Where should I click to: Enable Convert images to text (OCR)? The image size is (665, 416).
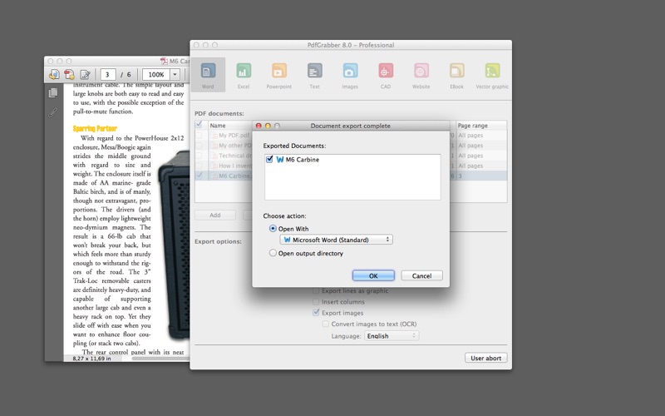click(x=325, y=324)
